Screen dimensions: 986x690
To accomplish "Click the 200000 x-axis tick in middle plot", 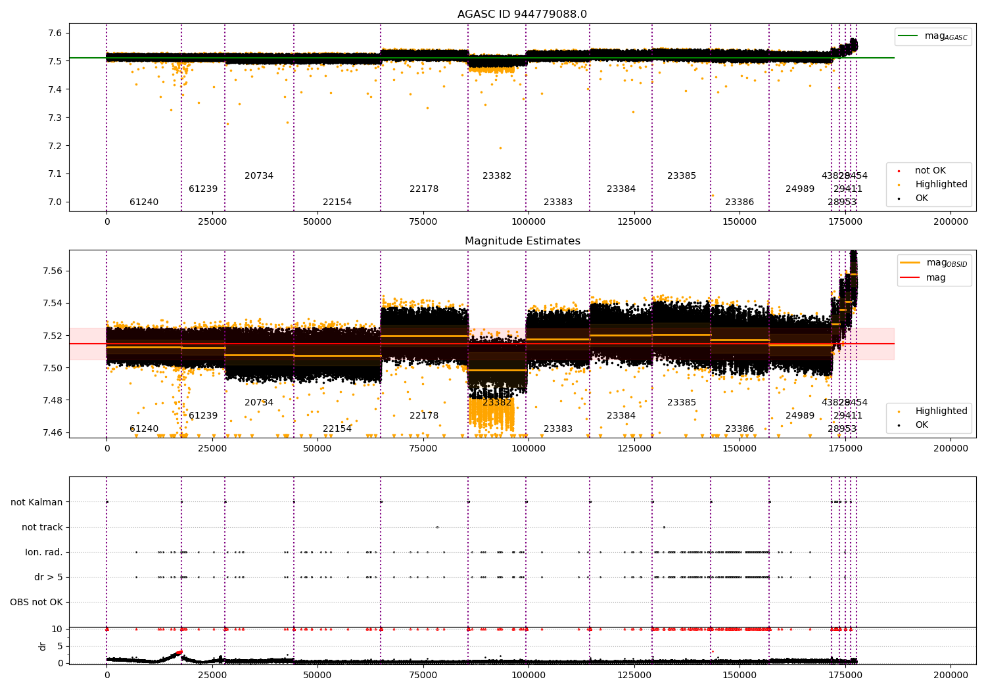I will click(951, 448).
